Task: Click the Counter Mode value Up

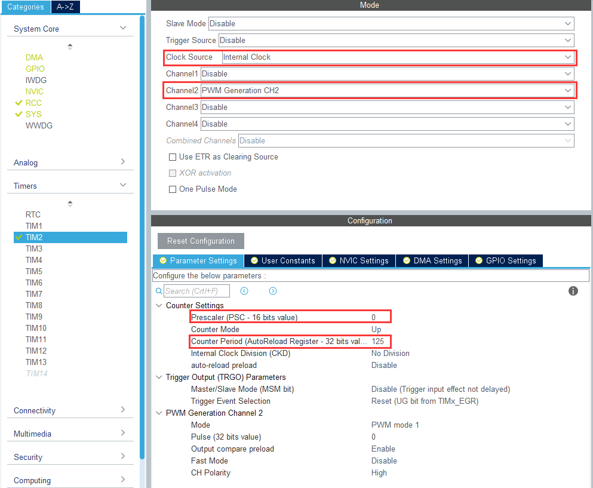Action: click(376, 330)
